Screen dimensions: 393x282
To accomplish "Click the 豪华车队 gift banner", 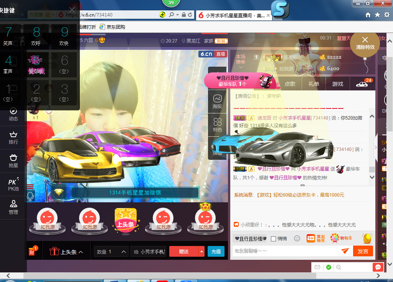I will point(242,81).
